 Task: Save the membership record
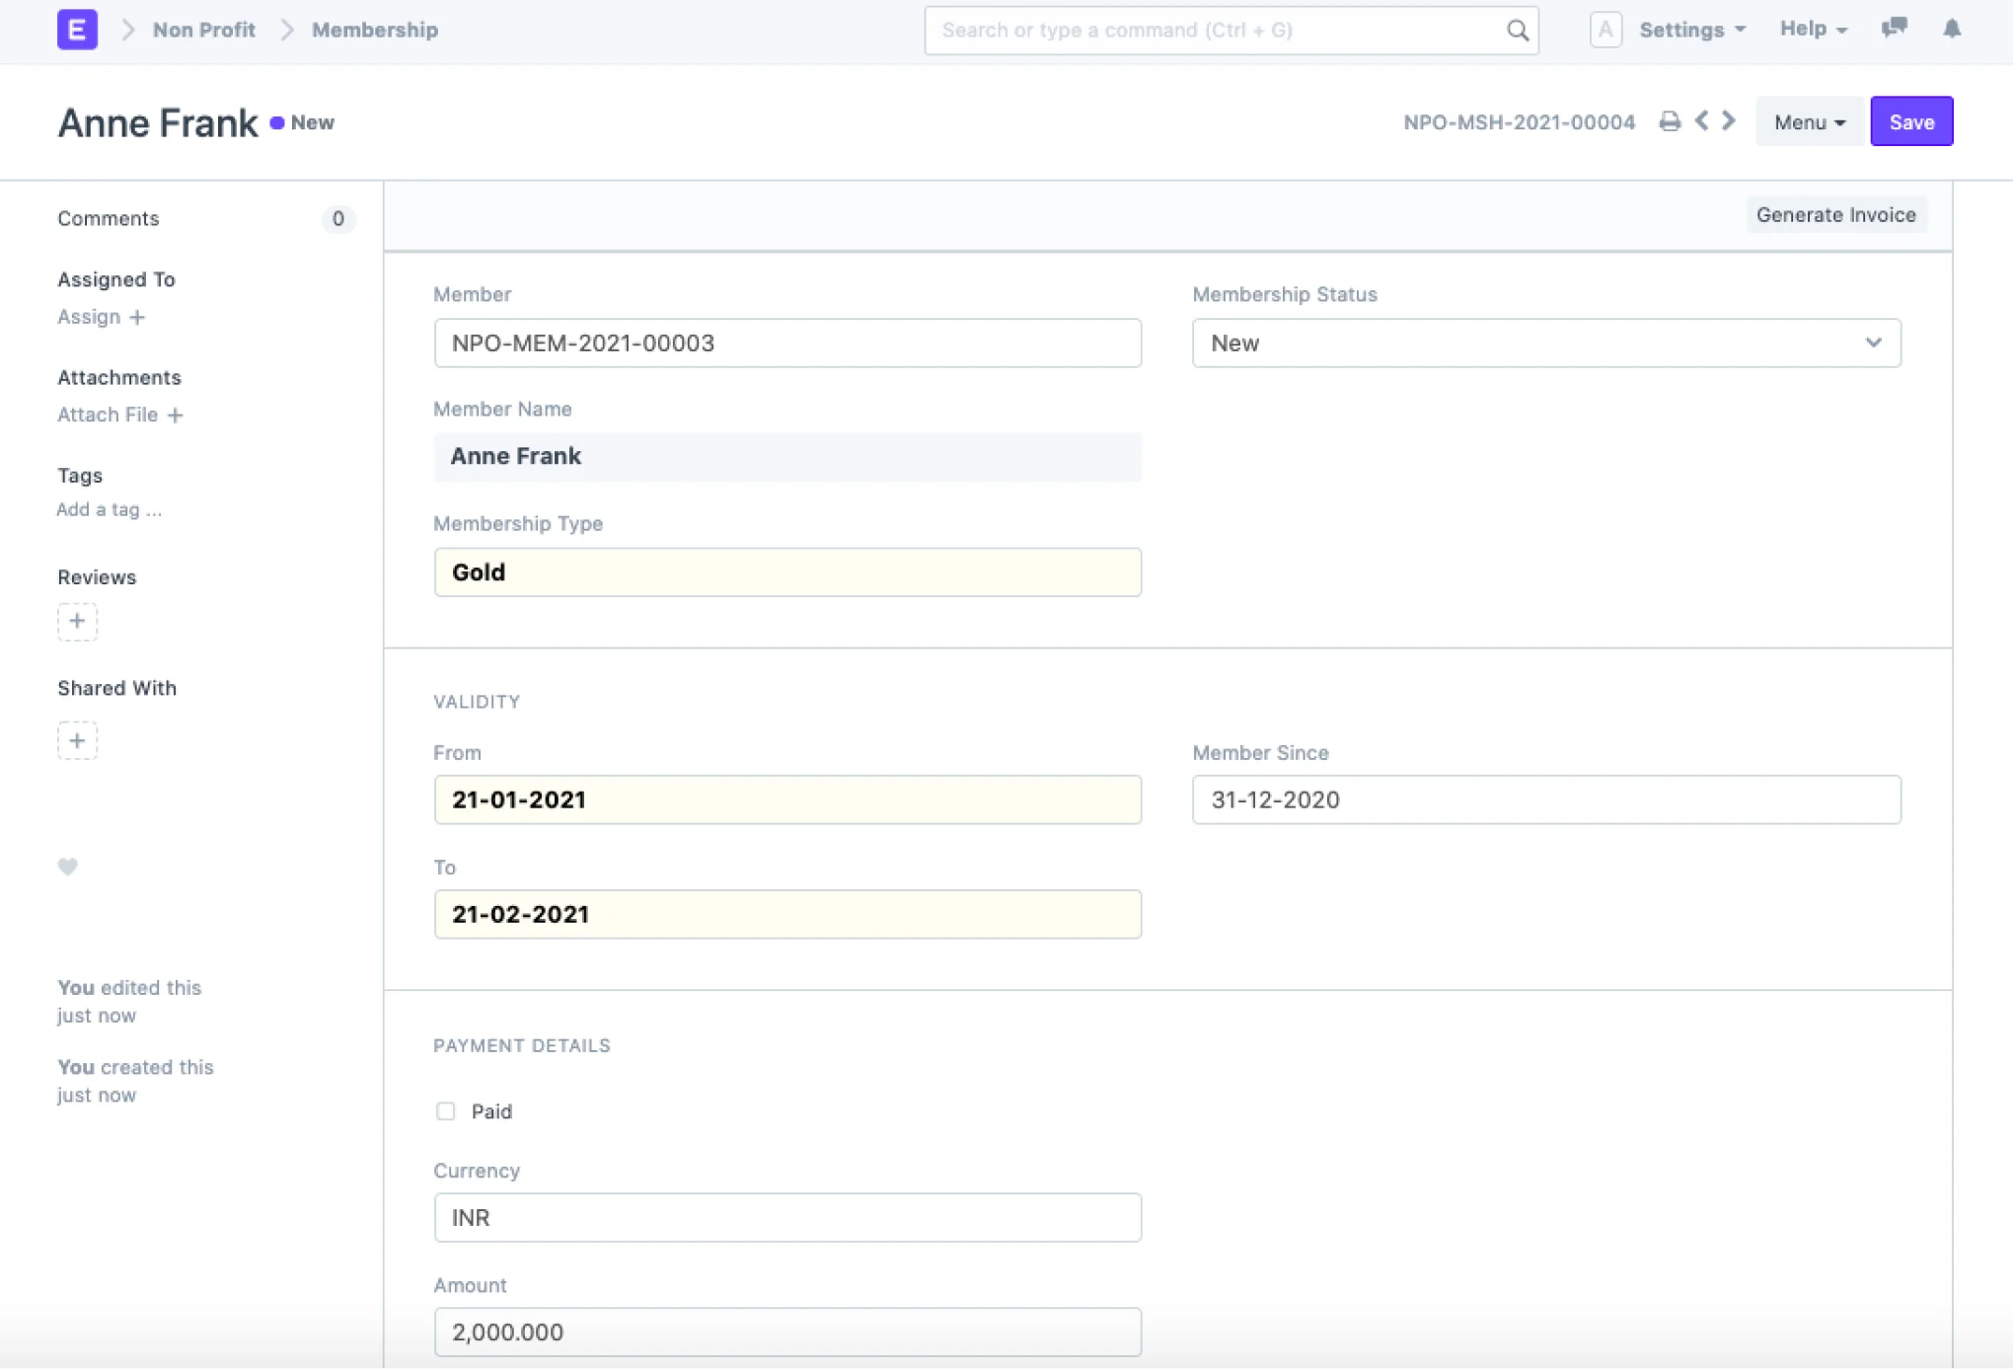point(1910,121)
